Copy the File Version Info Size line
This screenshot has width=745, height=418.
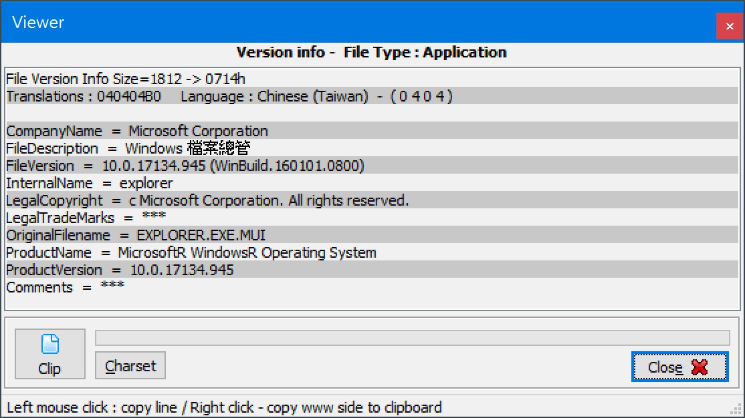(372, 79)
